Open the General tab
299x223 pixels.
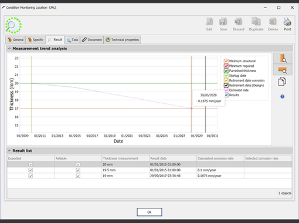coord(15,40)
